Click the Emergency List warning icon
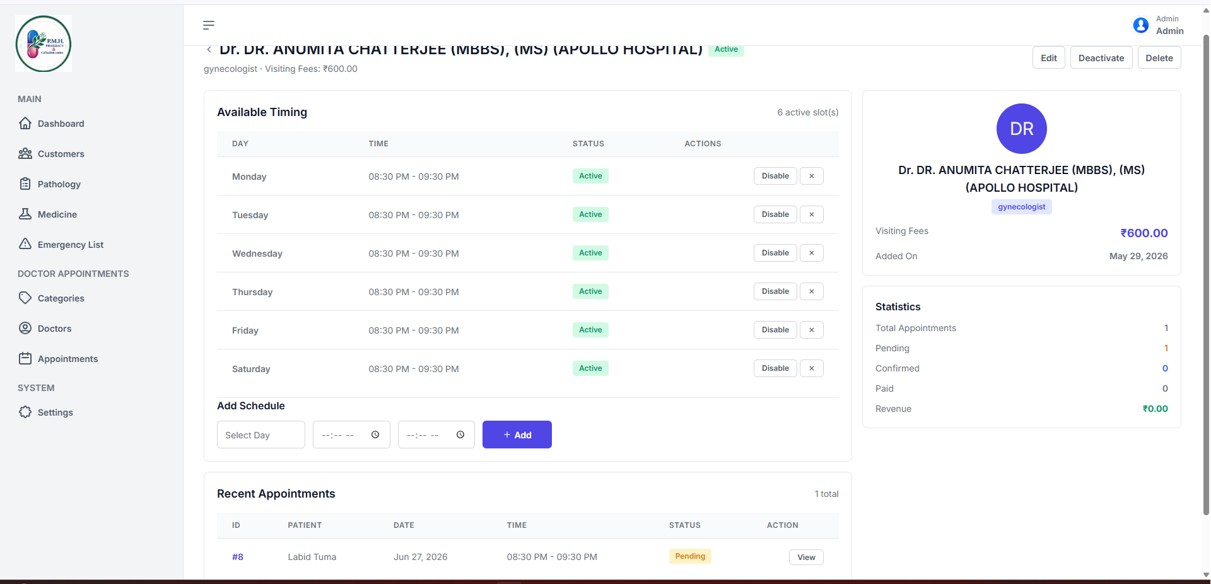Image resolution: width=1211 pixels, height=584 pixels. 25,244
